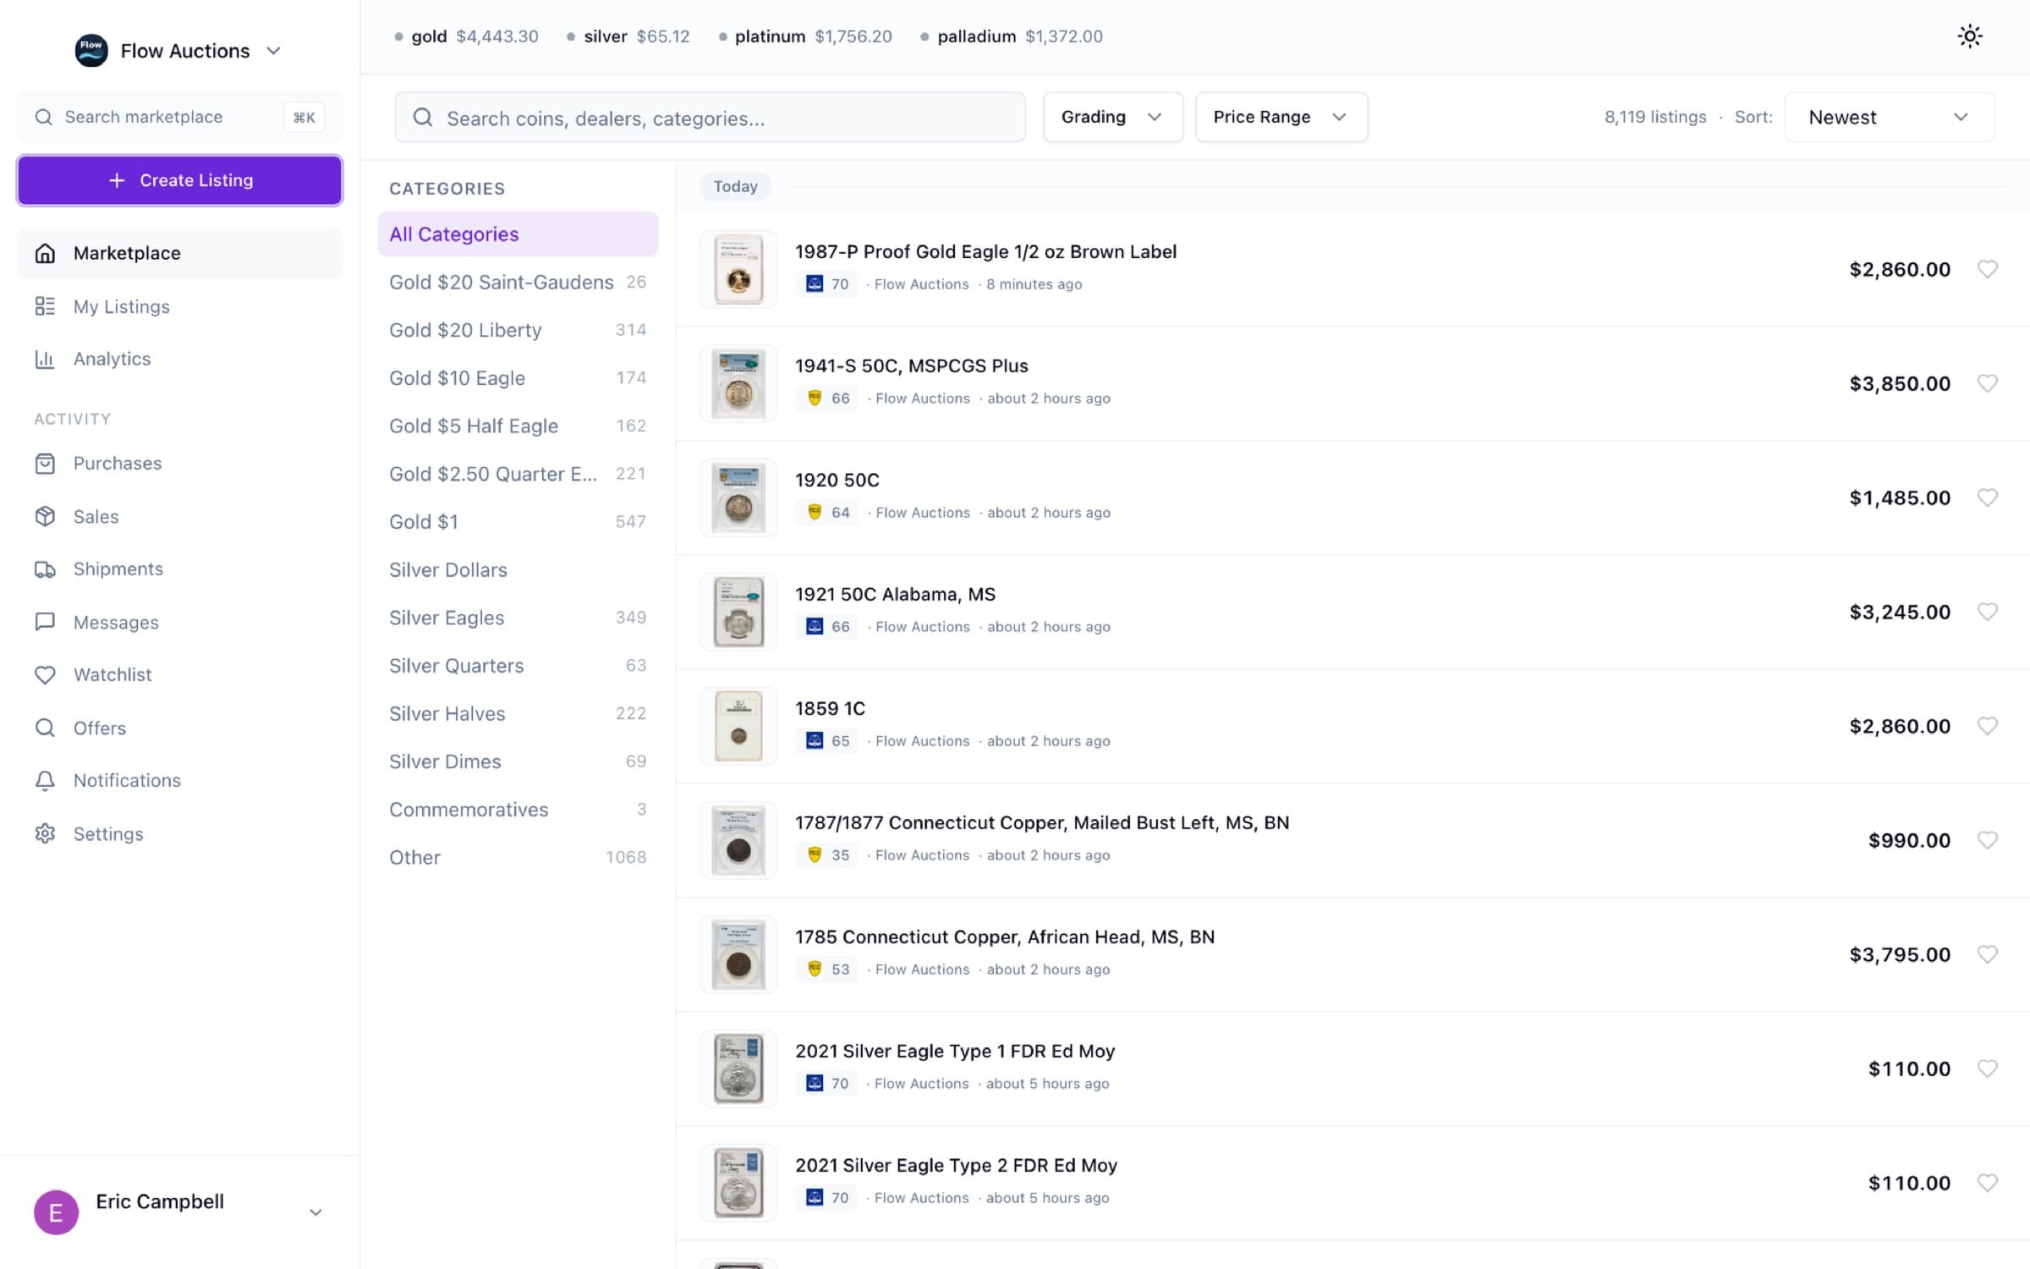Open Shipments in the sidebar
2030x1269 pixels.
coord(179,569)
